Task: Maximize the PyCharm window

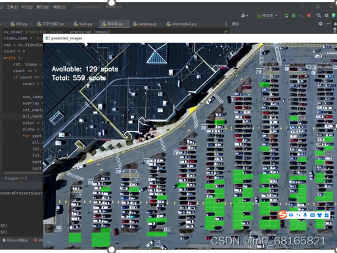Action: pyautogui.click(x=317, y=7)
